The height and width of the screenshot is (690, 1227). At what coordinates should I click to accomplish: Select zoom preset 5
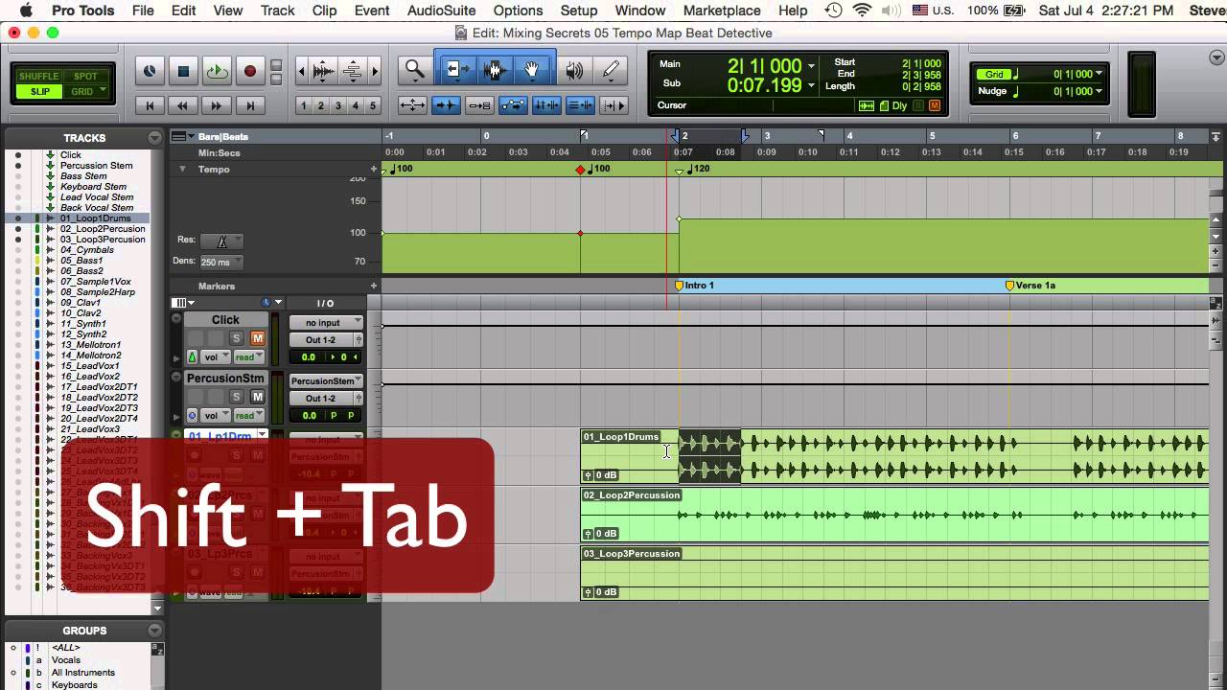pos(373,105)
